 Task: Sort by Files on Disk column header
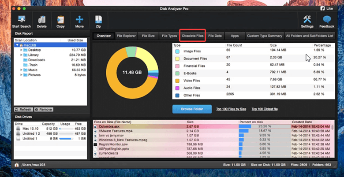139,122
